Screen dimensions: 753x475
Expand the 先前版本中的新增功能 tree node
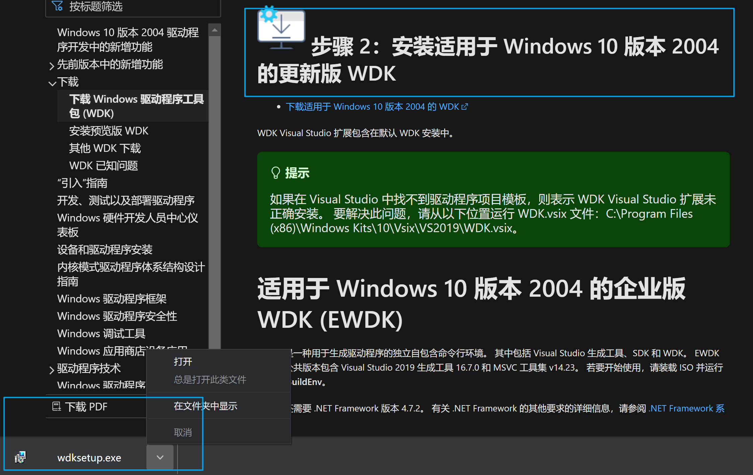pos(52,66)
